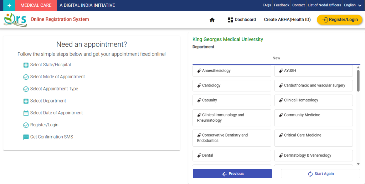The width and height of the screenshot is (365, 184).
Task: Choose the Cardiology department
Action: point(232,85)
